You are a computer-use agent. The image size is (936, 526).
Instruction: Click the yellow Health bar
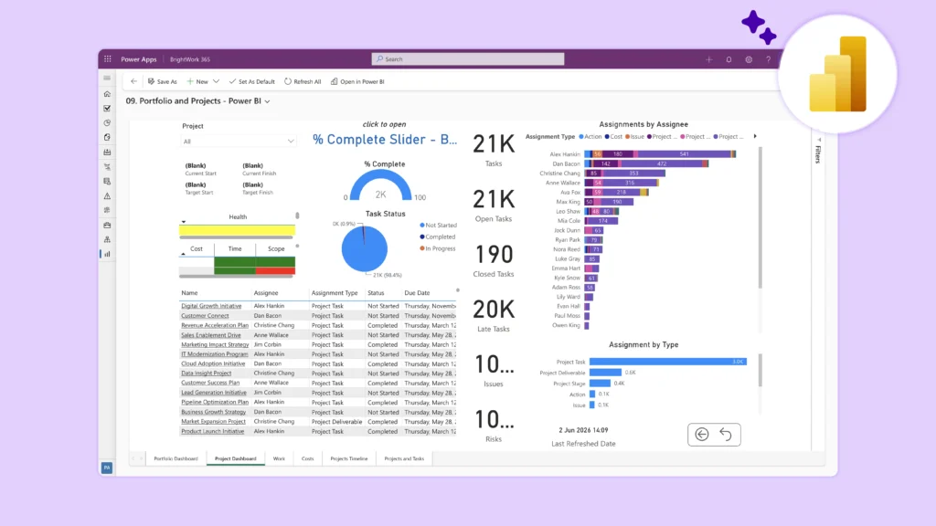[x=237, y=229]
